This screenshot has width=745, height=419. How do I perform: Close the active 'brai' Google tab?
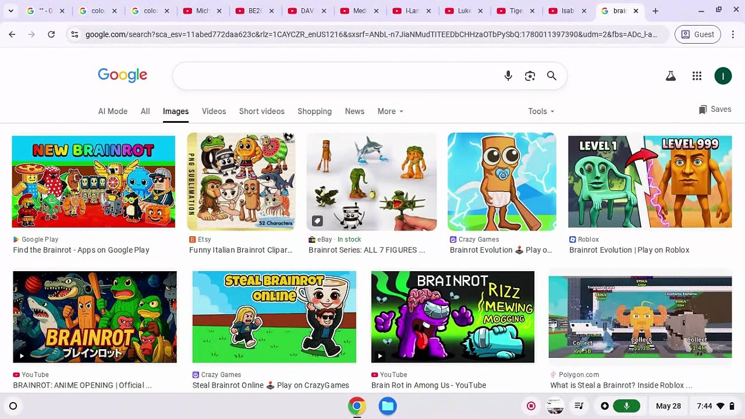point(636,10)
